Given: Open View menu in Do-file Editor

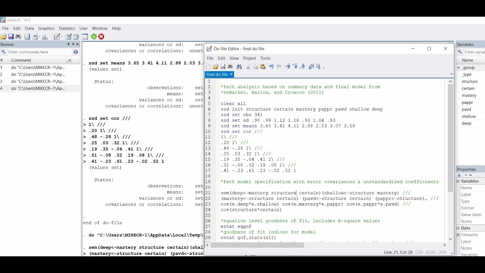Looking at the screenshot, I should (x=234, y=58).
